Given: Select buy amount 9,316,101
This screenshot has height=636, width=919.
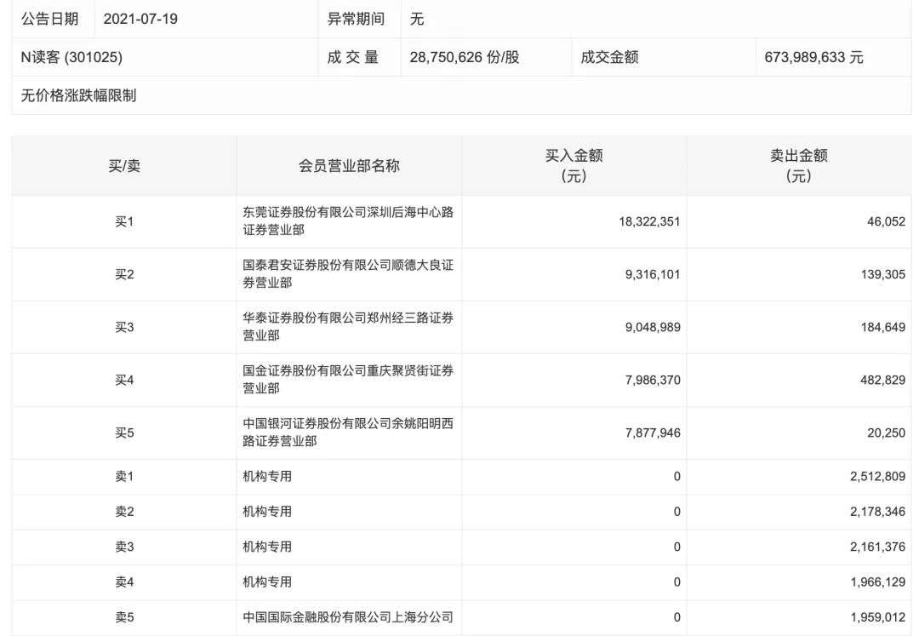Looking at the screenshot, I should point(653,274).
